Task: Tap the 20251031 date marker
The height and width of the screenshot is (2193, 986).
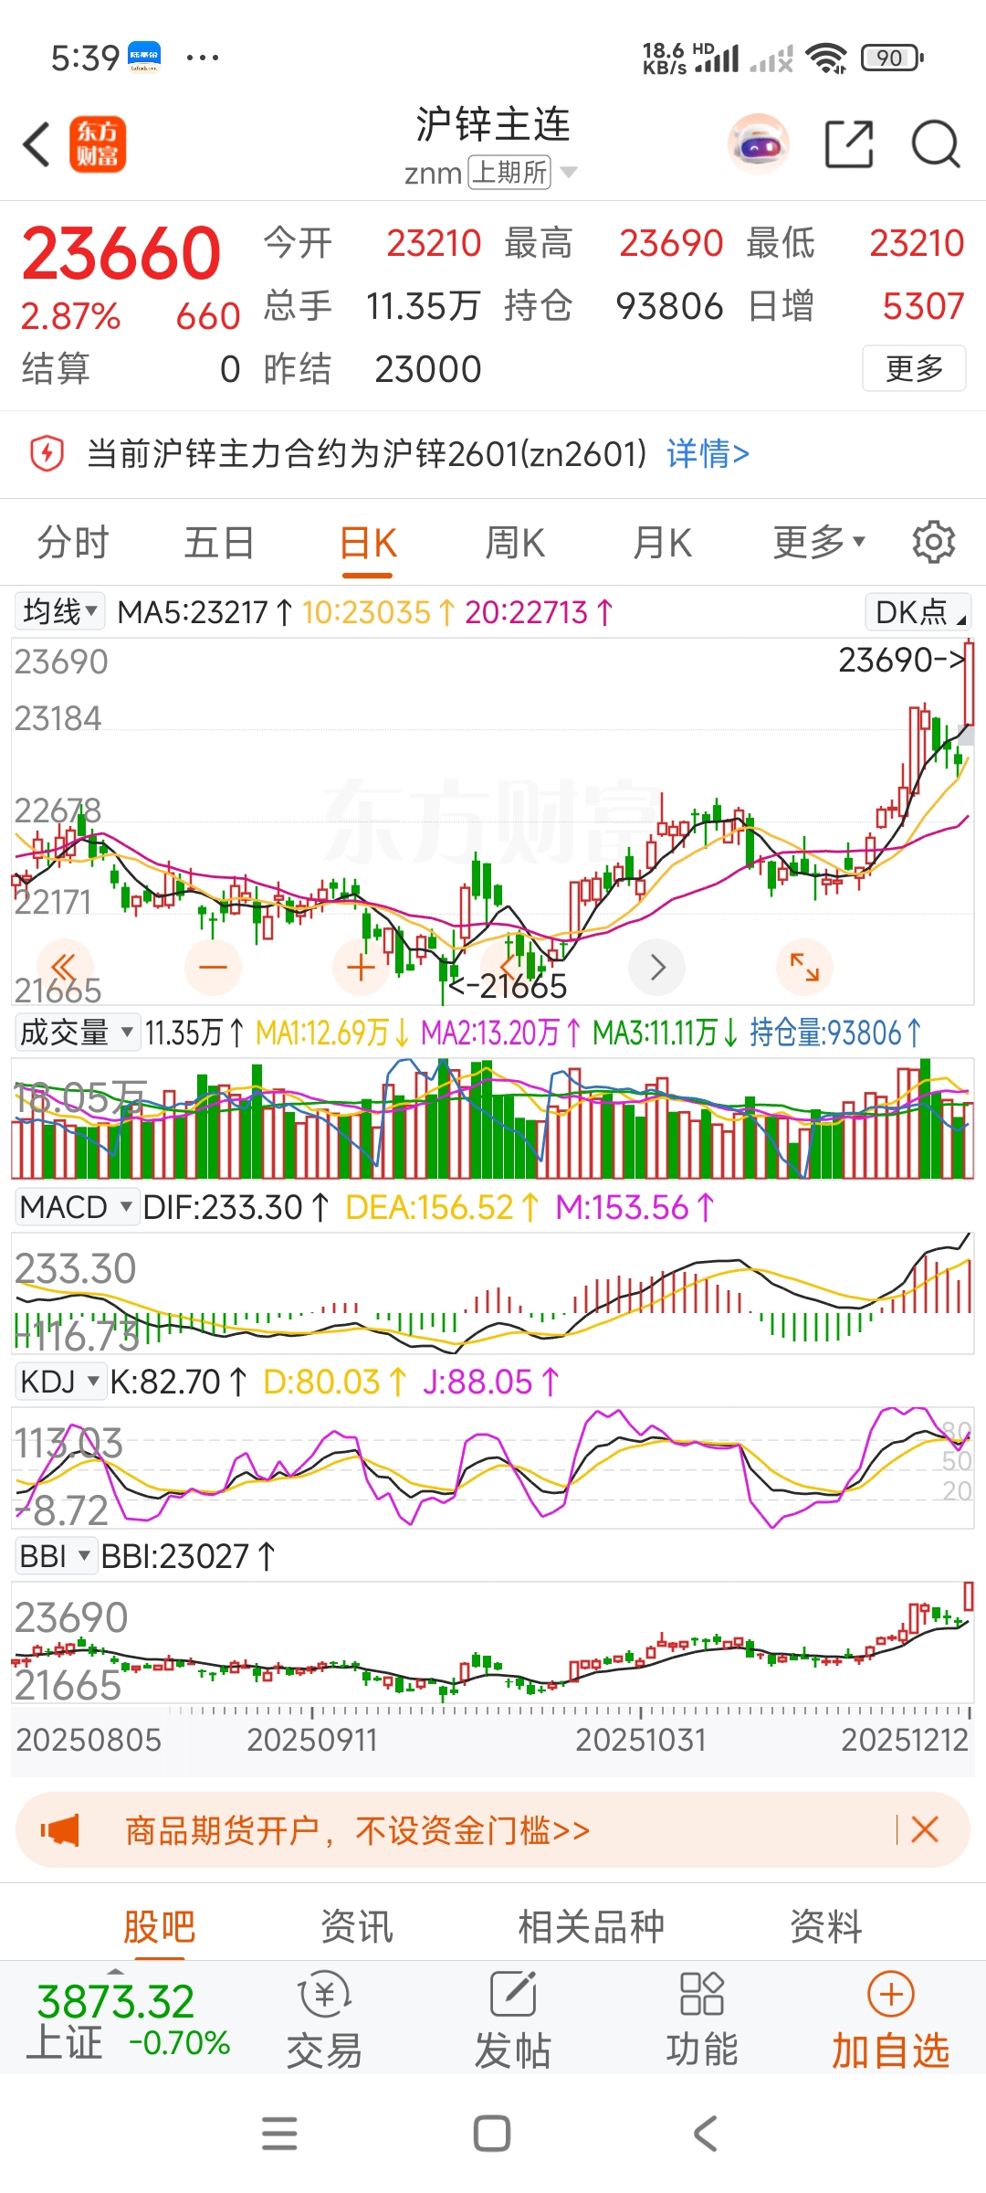Action: (641, 1739)
